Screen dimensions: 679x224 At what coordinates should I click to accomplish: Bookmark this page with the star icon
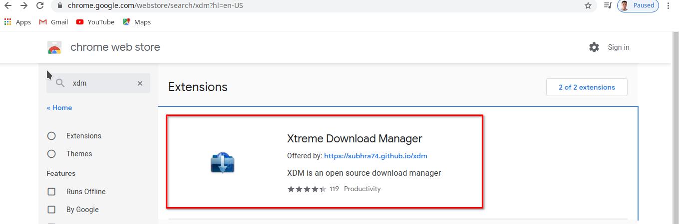pyautogui.click(x=588, y=5)
